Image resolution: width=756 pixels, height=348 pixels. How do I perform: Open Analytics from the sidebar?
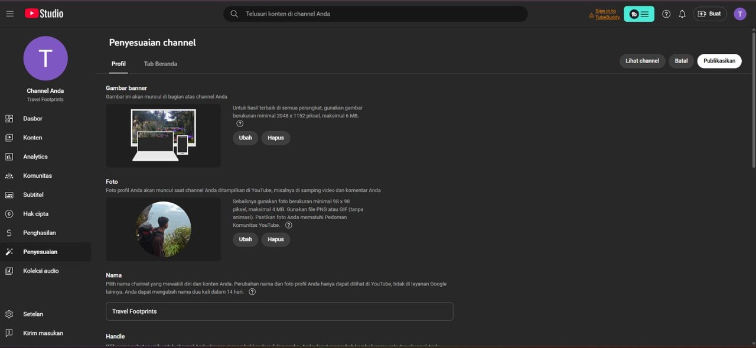click(35, 157)
